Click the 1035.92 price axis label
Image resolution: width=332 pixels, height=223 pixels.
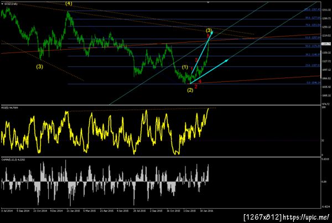point(326,87)
